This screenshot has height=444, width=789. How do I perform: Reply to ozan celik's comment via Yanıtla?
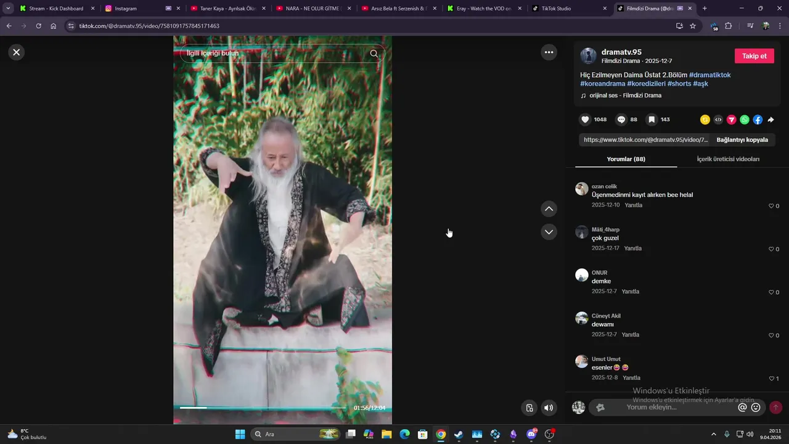(633, 205)
